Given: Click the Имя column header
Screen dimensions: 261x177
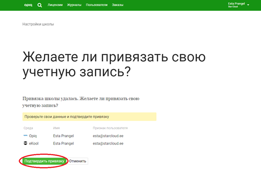Looking at the screenshot, I should [x=56, y=128].
